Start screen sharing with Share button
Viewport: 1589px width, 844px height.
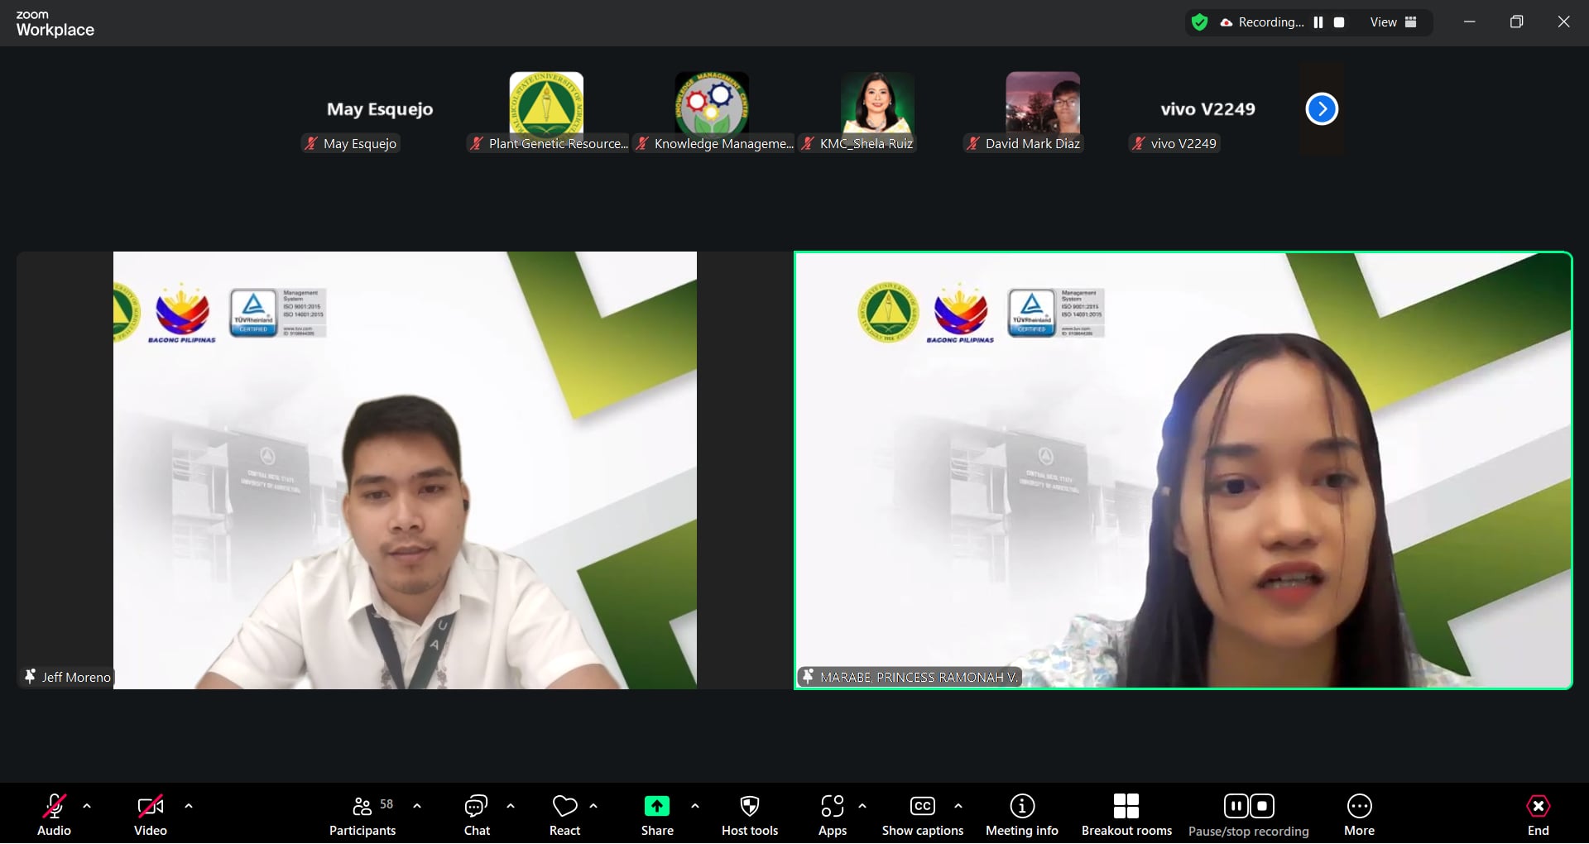656,815
